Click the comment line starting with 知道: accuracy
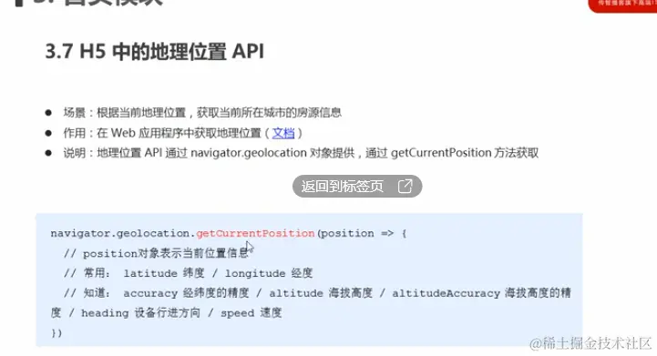This screenshot has width=657, height=356. click(317, 293)
